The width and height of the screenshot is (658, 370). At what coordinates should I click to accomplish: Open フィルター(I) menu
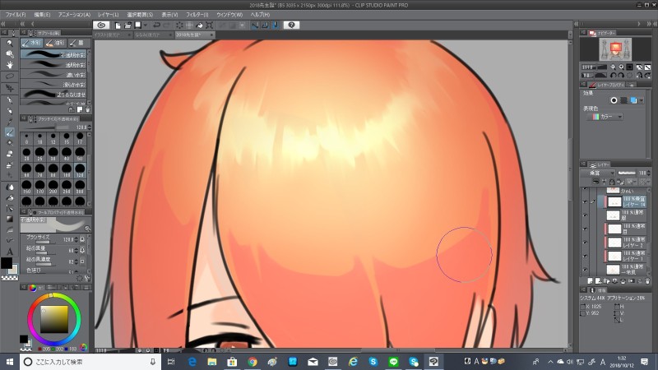197,14
